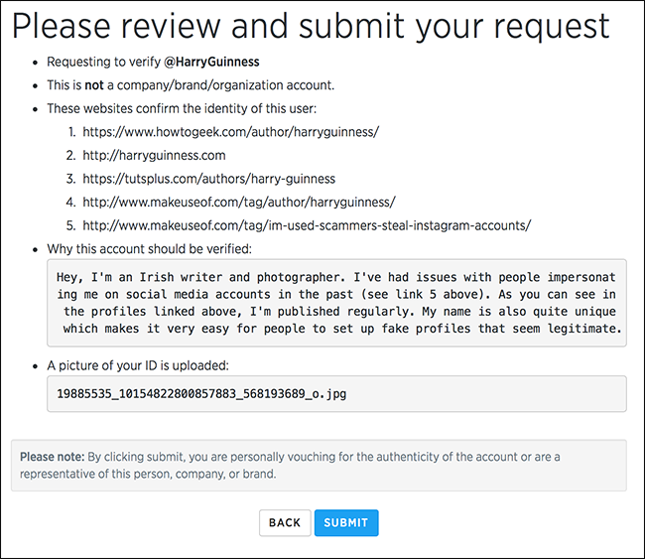Select the uploaded ID filename field

[x=336, y=393]
